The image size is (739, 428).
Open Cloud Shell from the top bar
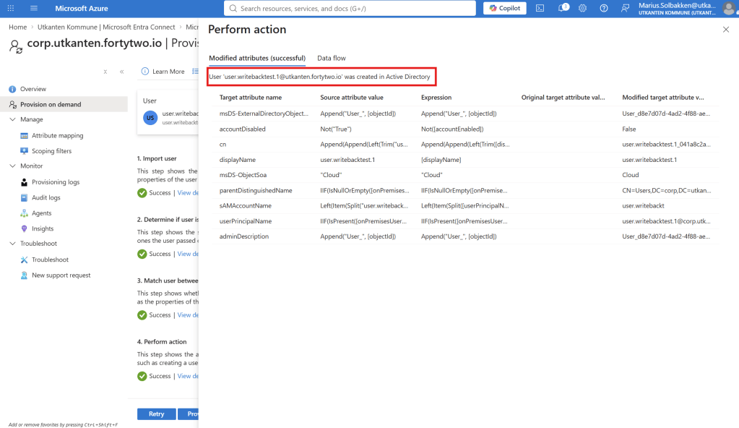tap(540, 8)
